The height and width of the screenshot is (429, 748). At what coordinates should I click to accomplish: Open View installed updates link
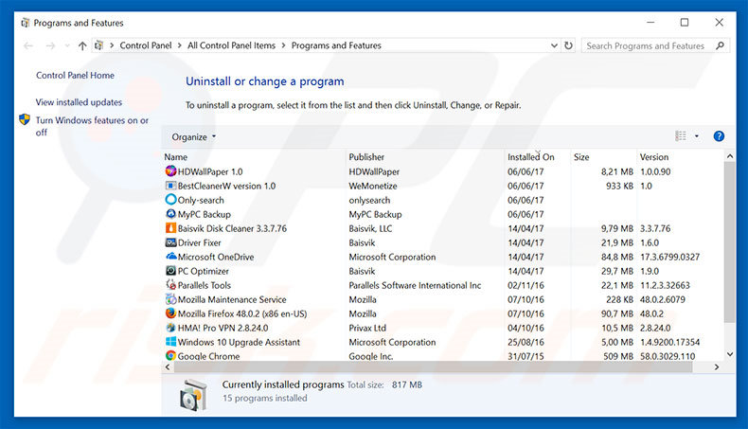point(79,102)
